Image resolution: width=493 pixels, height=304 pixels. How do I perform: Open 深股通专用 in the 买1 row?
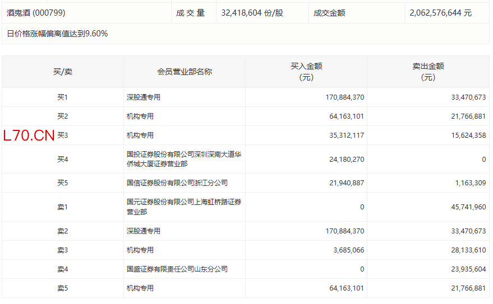point(144,97)
